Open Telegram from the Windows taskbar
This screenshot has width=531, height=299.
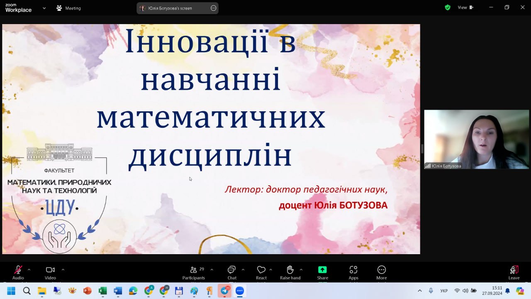(224, 291)
